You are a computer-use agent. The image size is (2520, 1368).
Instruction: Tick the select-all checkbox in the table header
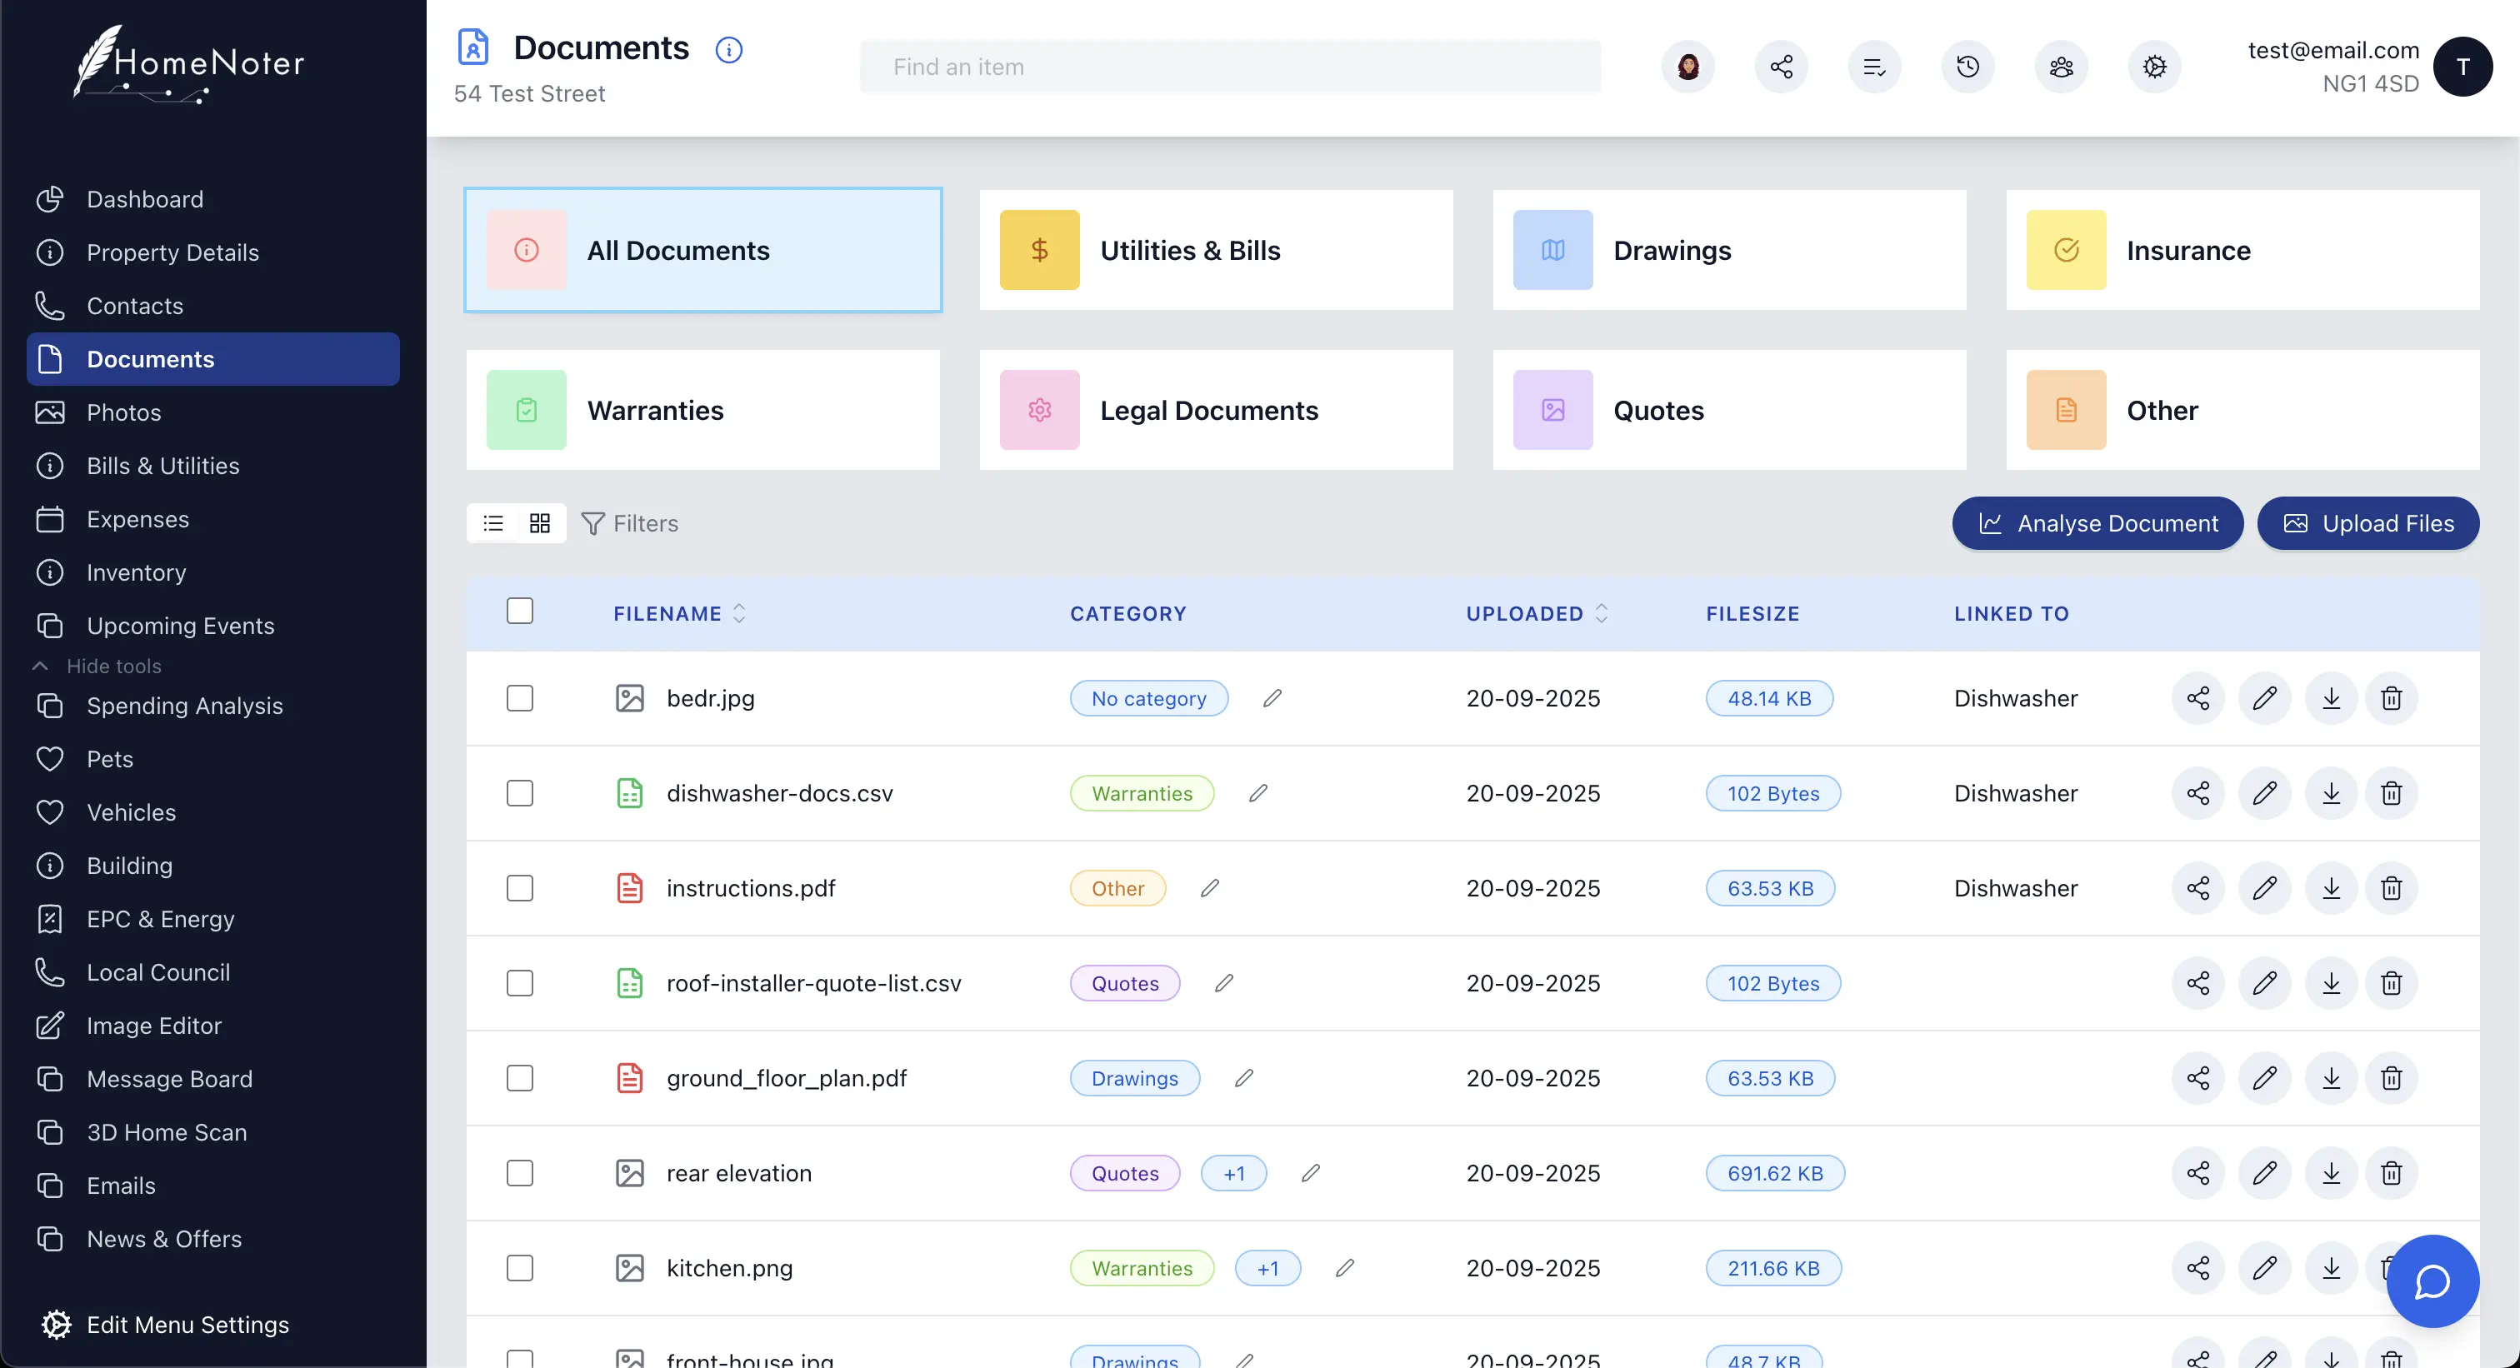click(519, 610)
